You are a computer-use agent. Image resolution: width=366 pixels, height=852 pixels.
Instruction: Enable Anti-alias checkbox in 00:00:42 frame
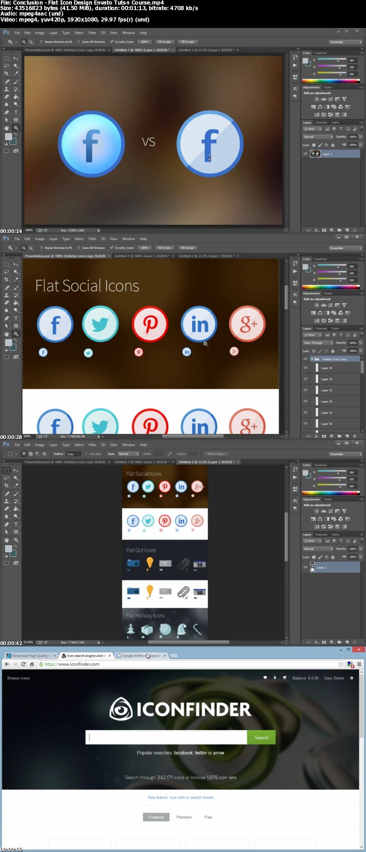click(x=86, y=454)
